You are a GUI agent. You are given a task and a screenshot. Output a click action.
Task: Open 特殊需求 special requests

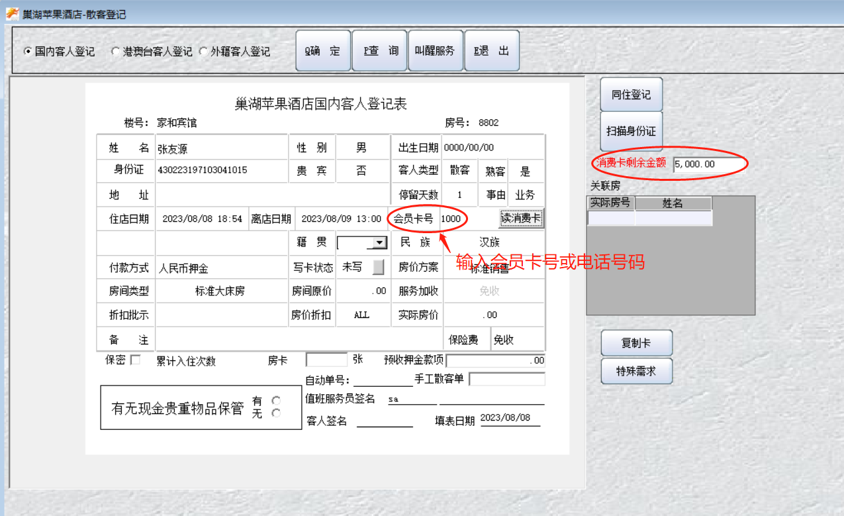636,371
